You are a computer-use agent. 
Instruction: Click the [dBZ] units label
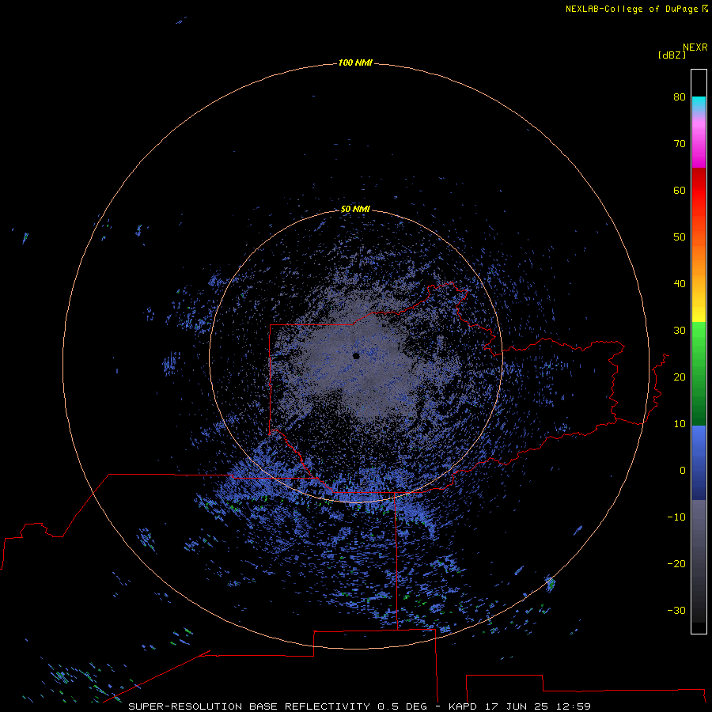pyautogui.click(x=672, y=55)
